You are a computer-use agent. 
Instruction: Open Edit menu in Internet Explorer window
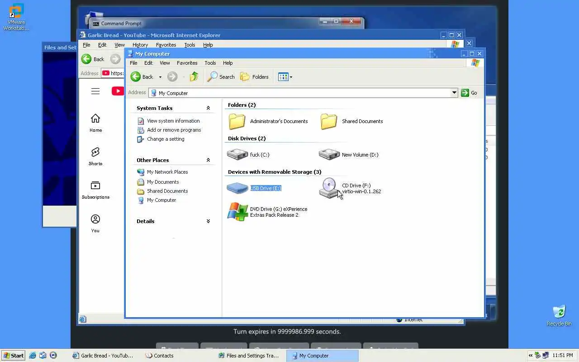(102, 45)
